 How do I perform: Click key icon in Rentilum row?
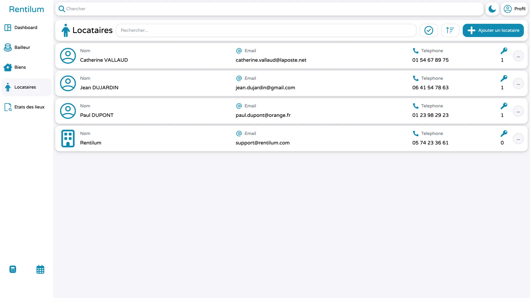click(x=504, y=134)
